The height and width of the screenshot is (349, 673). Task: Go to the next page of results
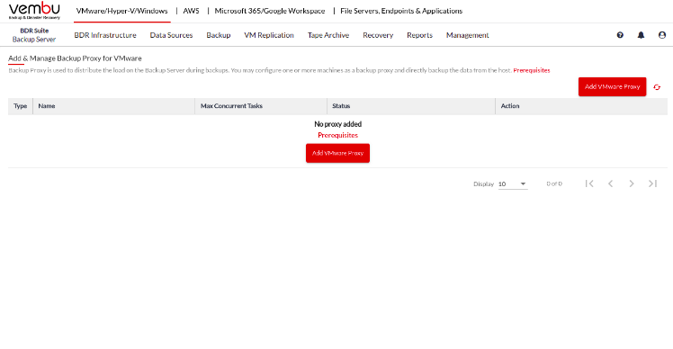click(632, 183)
